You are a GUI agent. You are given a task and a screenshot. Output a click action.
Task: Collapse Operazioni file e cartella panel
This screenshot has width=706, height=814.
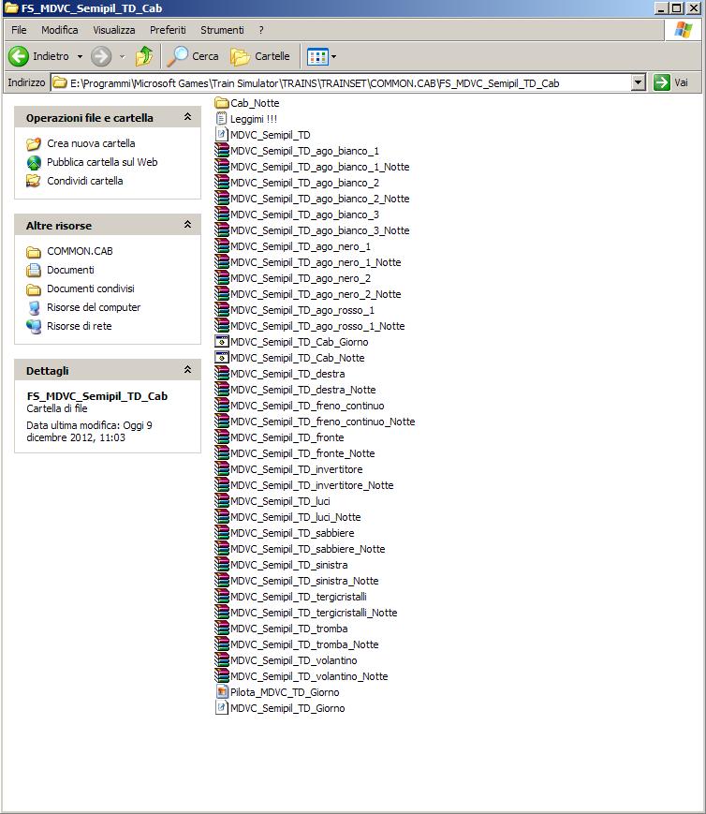[188, 117]
